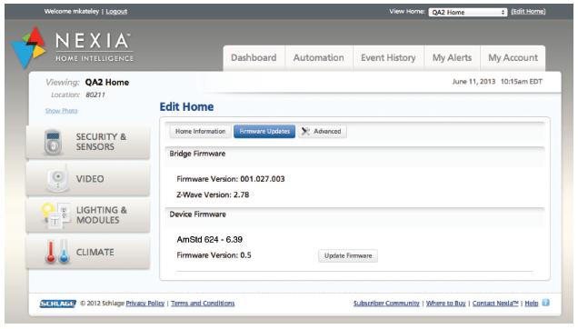Open the View Home dropdown
The image size is (578, 329).
(x=468, y=12)
